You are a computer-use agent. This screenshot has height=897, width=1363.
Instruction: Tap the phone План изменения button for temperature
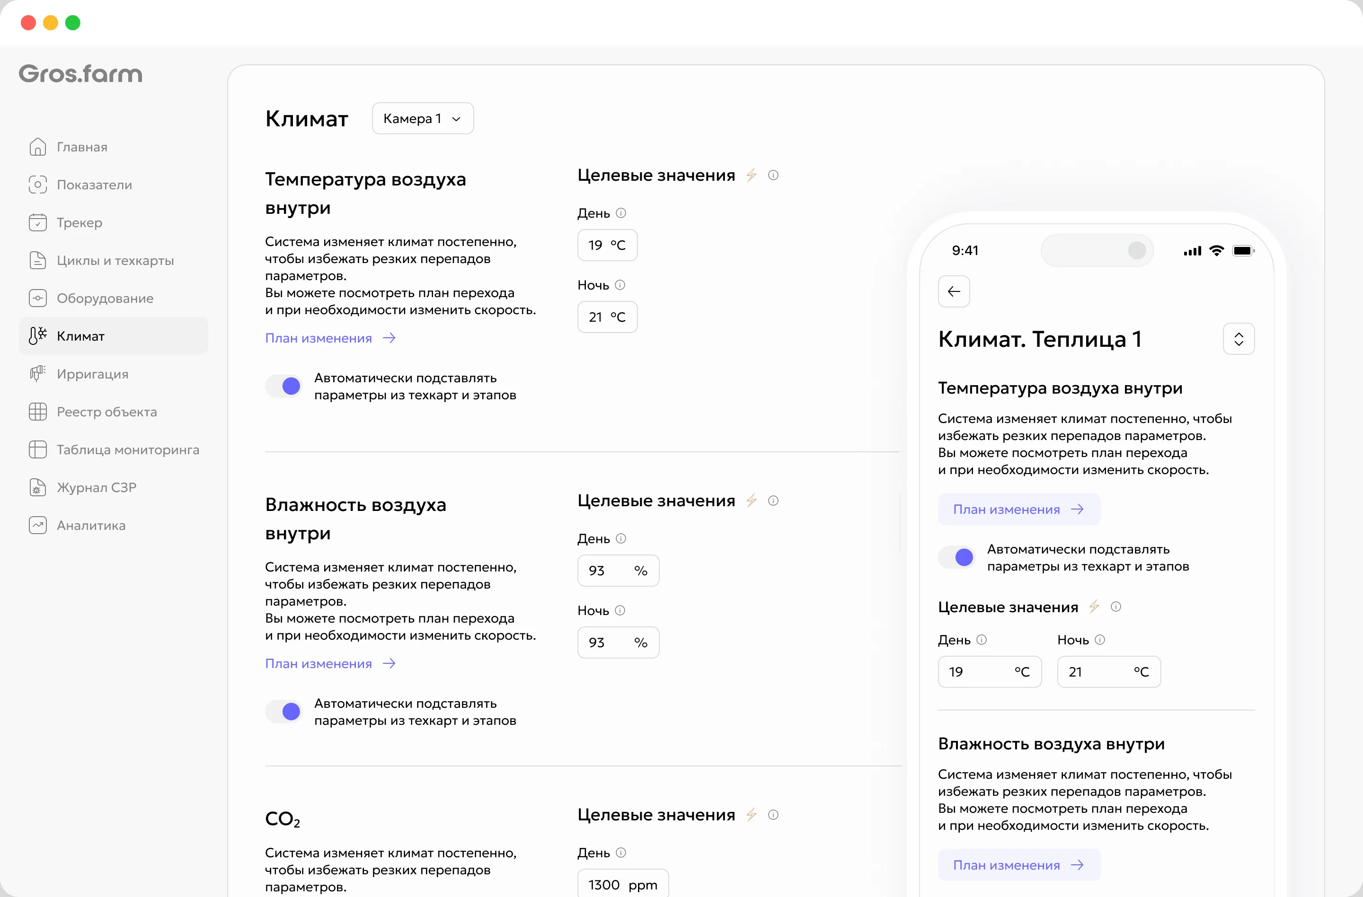(x=1019, y=510)
